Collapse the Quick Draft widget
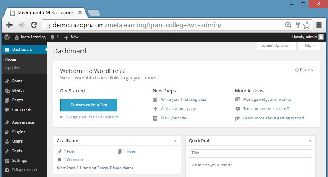The height and width of the screenshot is (177, 328). [310, 141]
